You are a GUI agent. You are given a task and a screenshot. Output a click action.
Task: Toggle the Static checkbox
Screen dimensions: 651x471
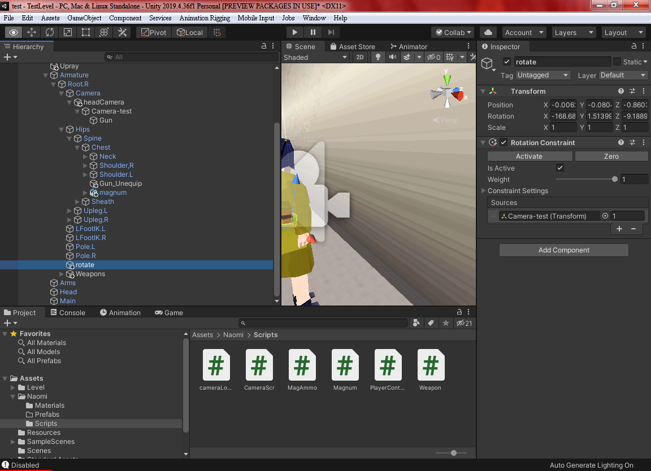[617, 62]
